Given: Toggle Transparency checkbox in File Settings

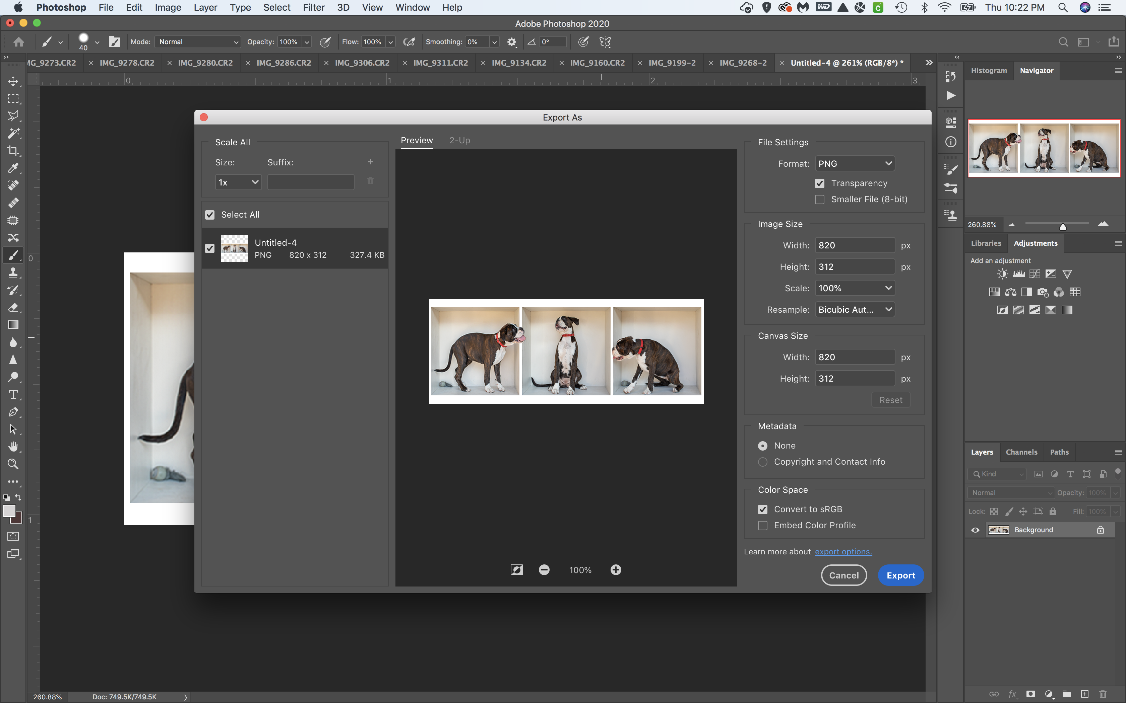Looking at the screenshot, I should (x=820, y=182).
